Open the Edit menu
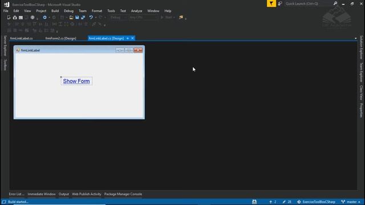 coord(16,11)
